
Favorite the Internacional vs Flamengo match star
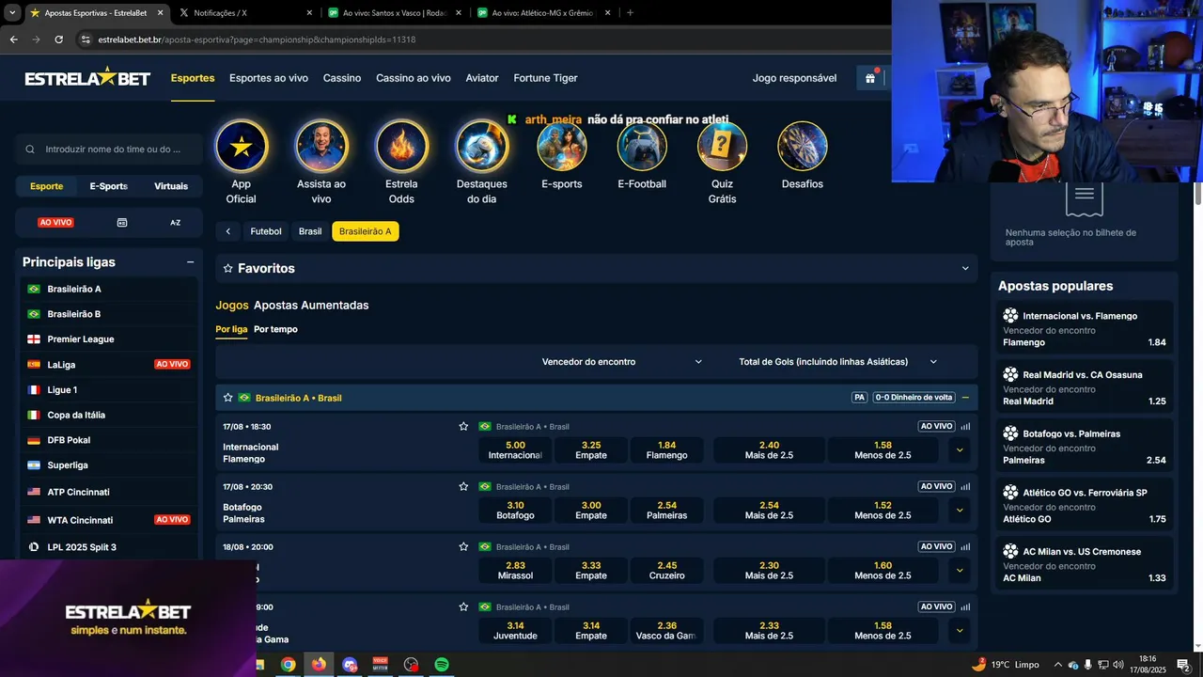(x=463, y=426)
